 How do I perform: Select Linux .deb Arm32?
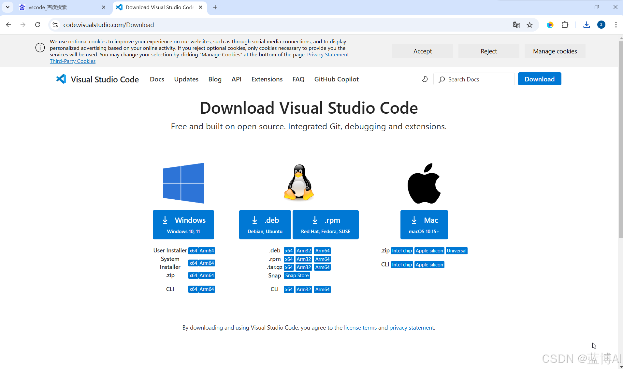point(304,251)
